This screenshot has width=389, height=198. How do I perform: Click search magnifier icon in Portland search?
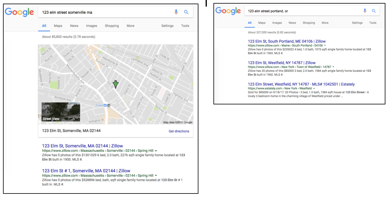[374, 11]
